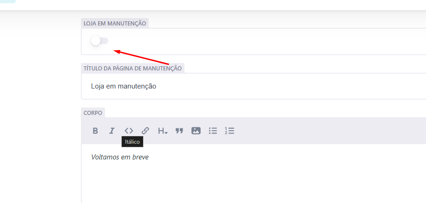Click the Itálico tooltip
Image resolution: width=426 pixels, height=203 pixels.
(x=132, y=142)
